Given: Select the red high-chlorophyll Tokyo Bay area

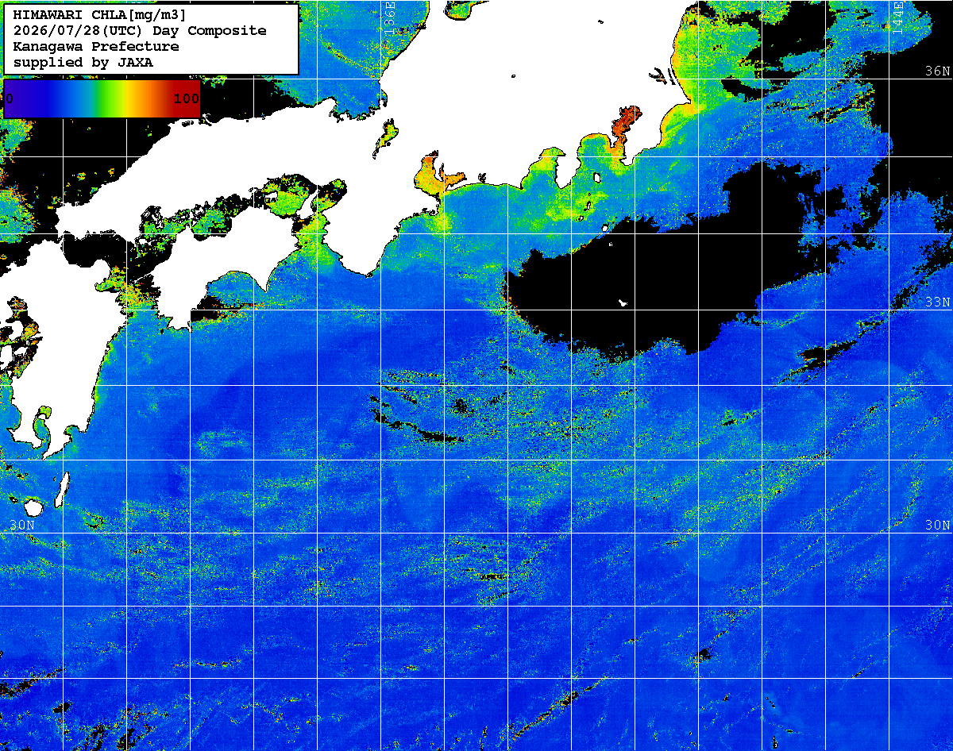Looking at the screenshot, I should [x=625, y=126].
